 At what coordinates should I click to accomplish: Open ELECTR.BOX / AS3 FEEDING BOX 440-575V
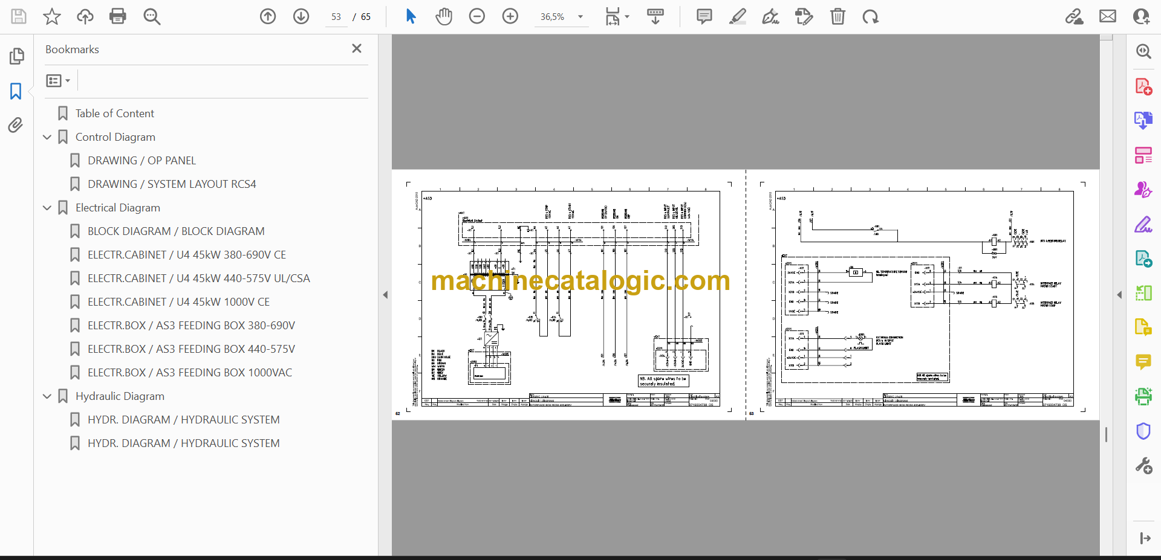[x=191, y=349]
